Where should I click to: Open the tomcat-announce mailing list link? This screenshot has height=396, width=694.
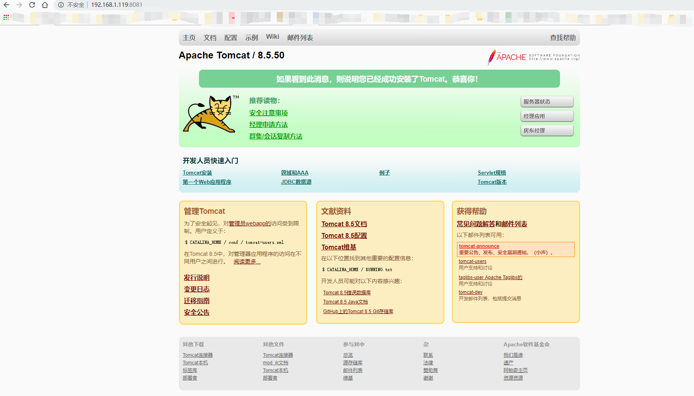pos(479,246)
